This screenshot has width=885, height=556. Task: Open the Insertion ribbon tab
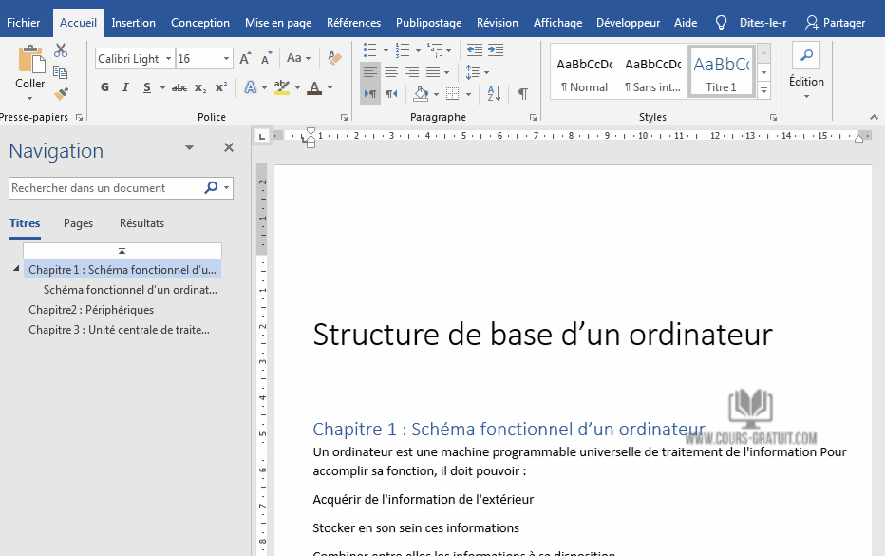point(133,23)
